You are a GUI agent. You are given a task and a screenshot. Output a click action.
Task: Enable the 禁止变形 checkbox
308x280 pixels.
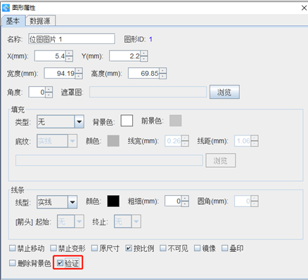click(x=53, y=248)
